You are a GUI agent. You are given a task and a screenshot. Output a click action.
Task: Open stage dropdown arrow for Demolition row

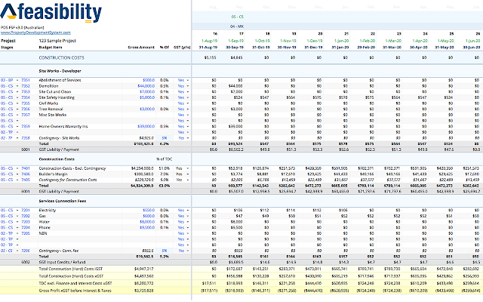18,87
